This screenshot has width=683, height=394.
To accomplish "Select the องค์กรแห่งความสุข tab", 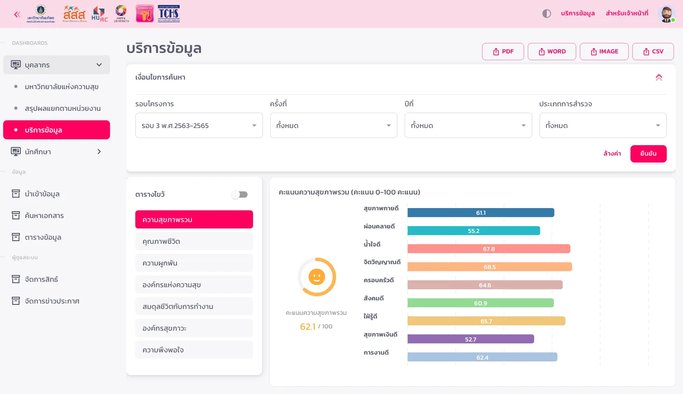I will (x=194, y=285).
